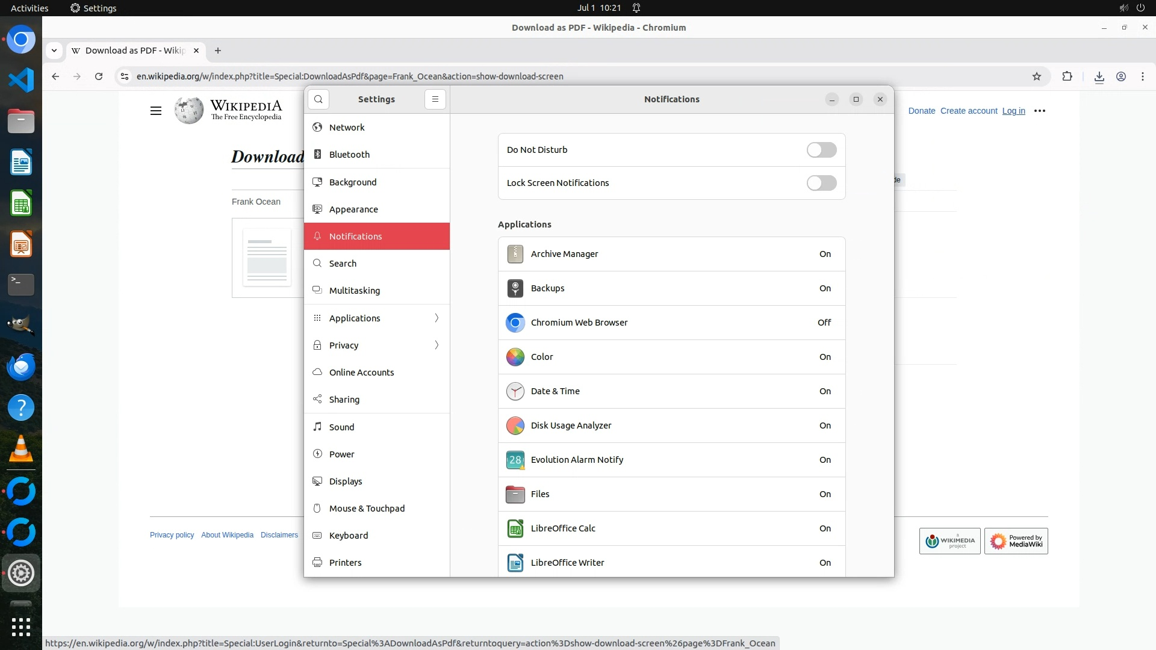Click the Create account link

pos(969,111)
